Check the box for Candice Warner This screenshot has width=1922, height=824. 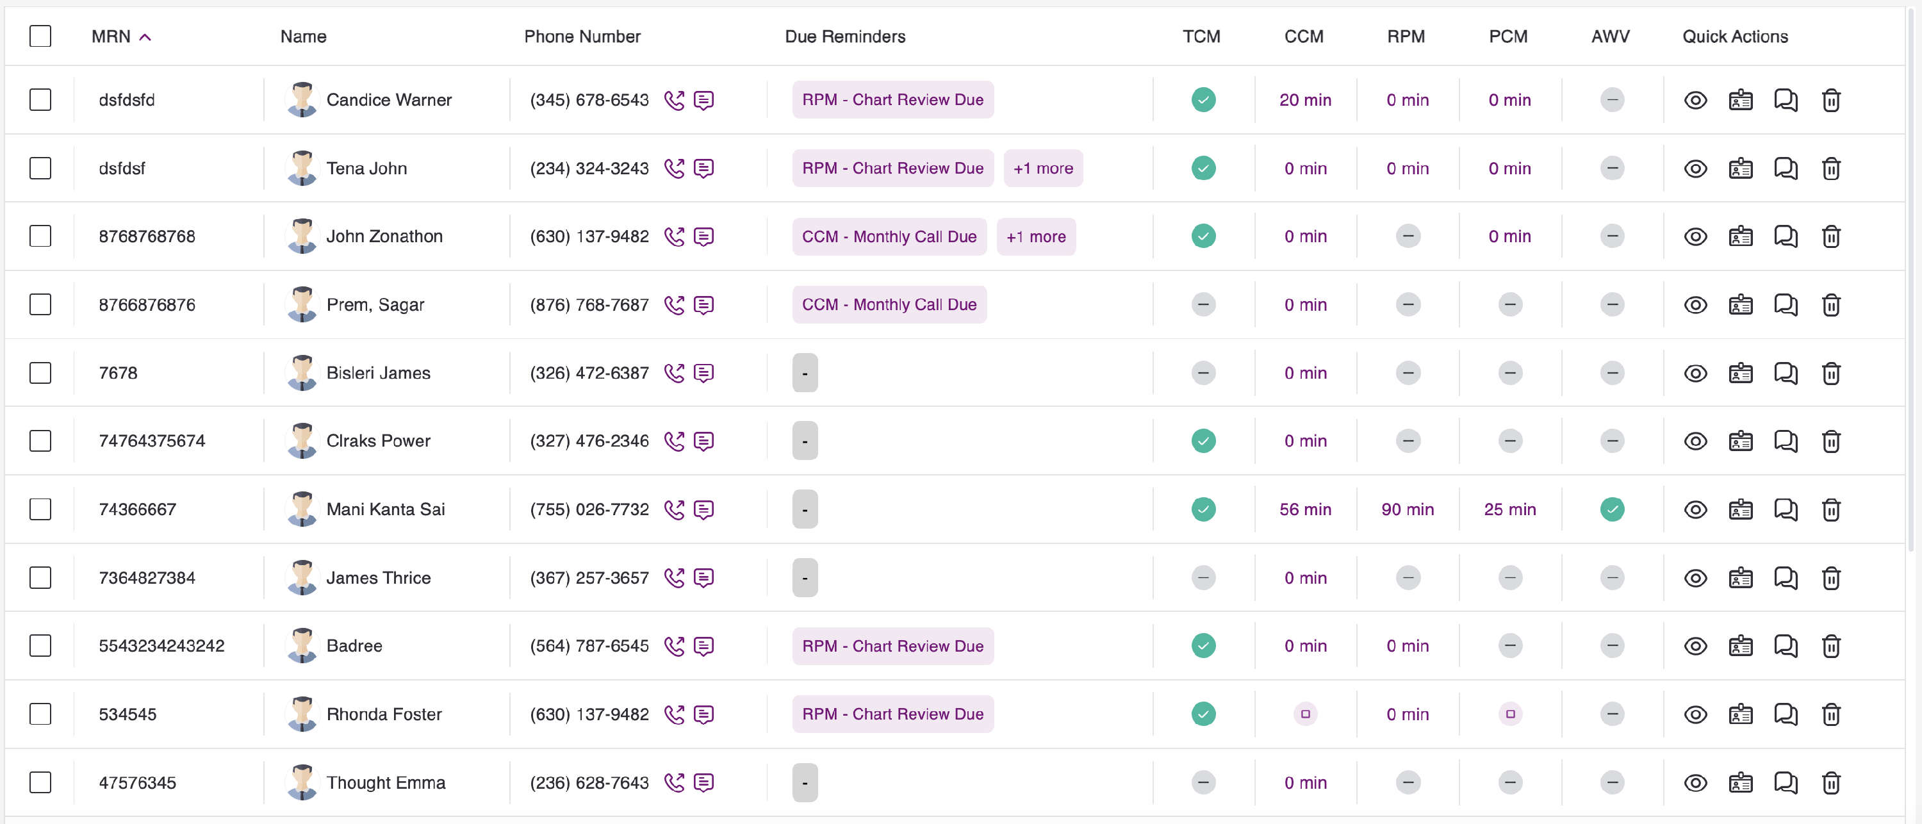point(40,100)
